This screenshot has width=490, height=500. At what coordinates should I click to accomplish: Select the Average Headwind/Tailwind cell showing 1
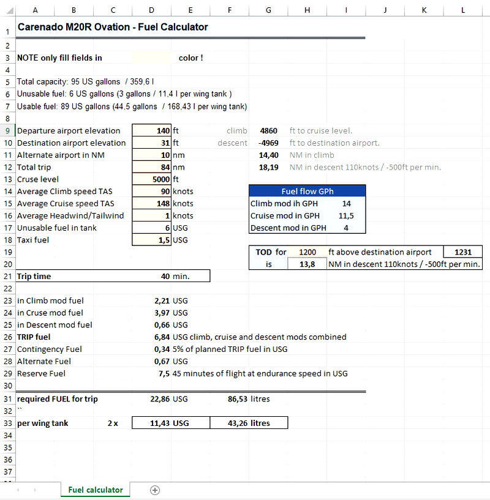point(151,215)
